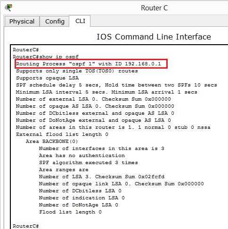Click the 'External flood list length 0' line
The height and width of the screenshot is (229, 228).
point(62,134)
